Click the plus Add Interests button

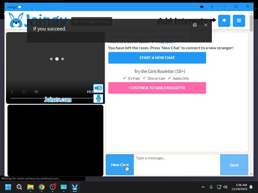[224, 21]
